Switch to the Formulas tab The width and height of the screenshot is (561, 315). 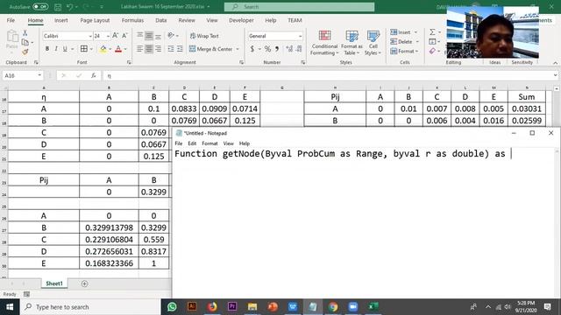[x=132, y=20]
